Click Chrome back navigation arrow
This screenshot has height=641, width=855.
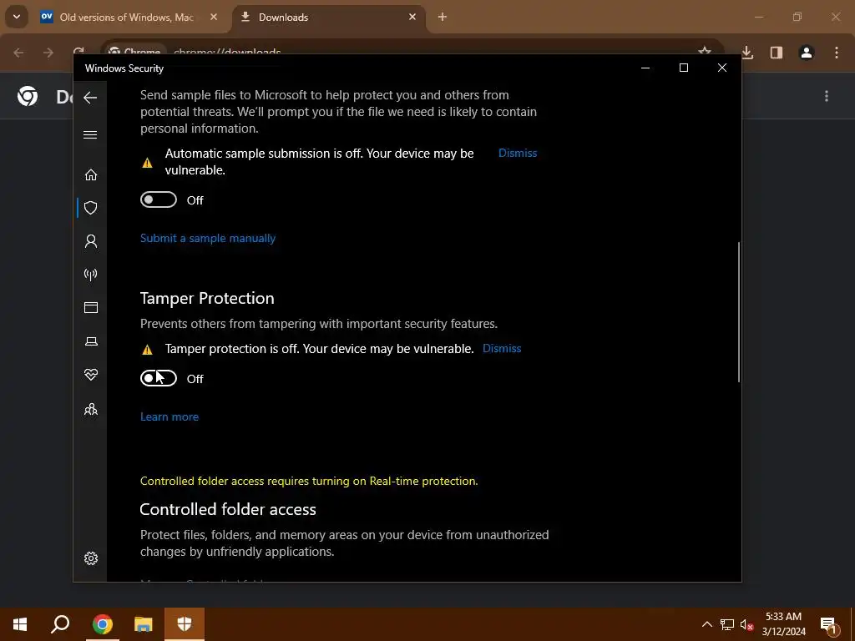click(x=18, y=53)
